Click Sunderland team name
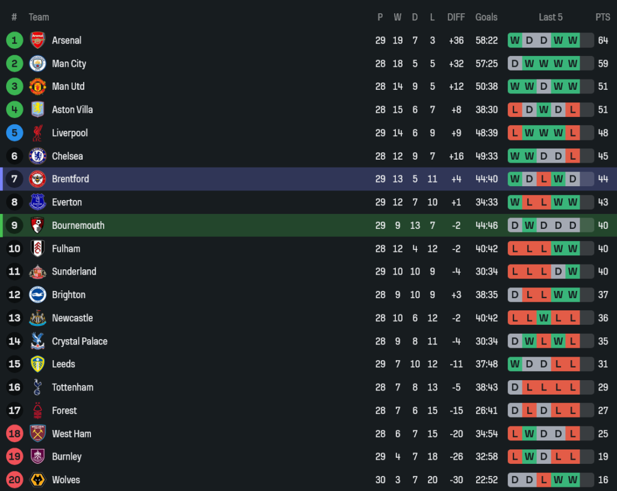 74,272
